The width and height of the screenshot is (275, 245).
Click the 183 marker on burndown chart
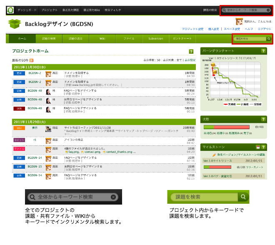tap(213, 65)
